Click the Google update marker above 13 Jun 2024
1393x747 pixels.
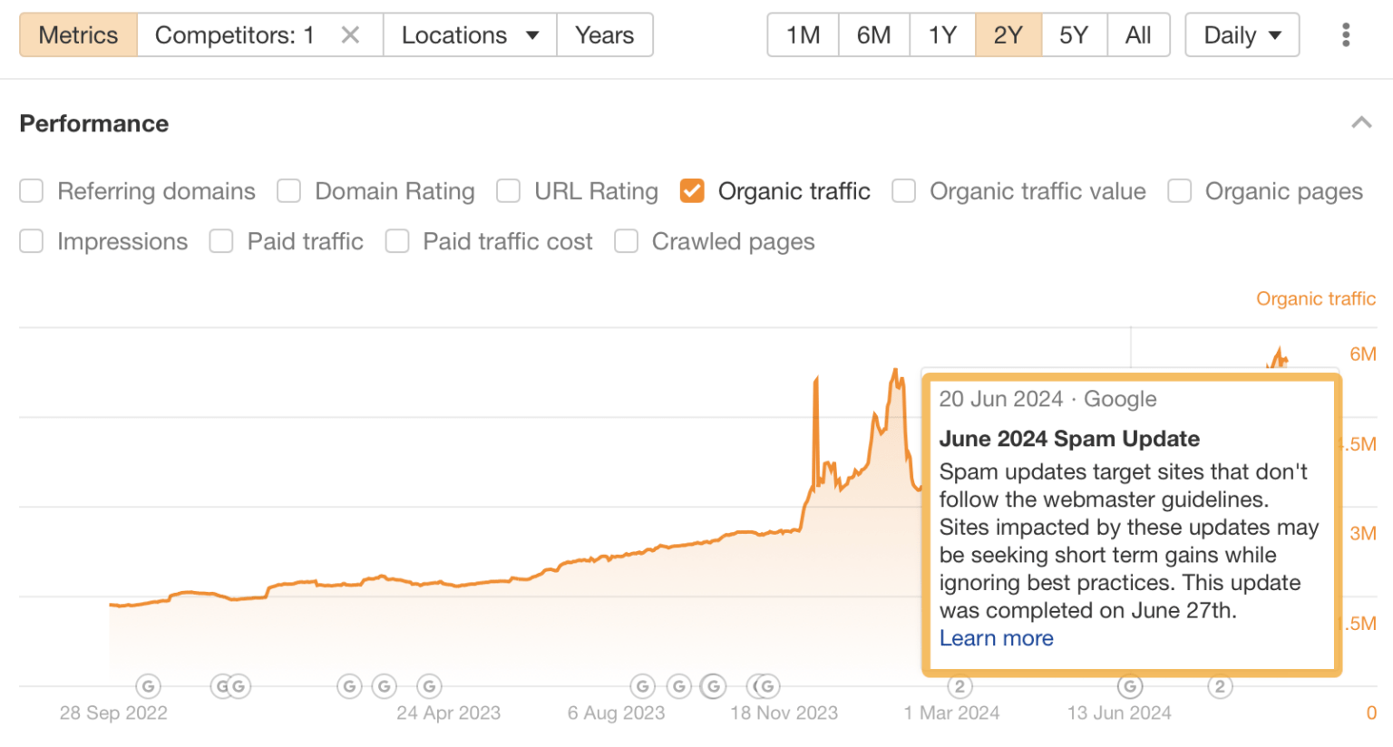coord(1129,686)
